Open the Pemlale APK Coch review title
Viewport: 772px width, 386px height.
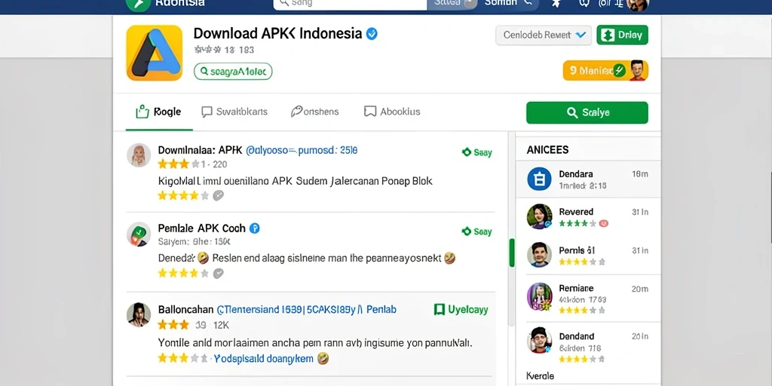[201, 228]
